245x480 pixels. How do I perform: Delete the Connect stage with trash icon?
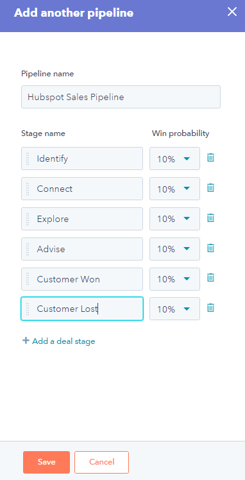pos(210,188)
